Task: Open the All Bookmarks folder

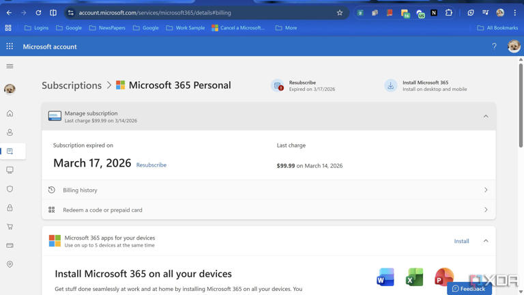Action: (x=497, y=28)
